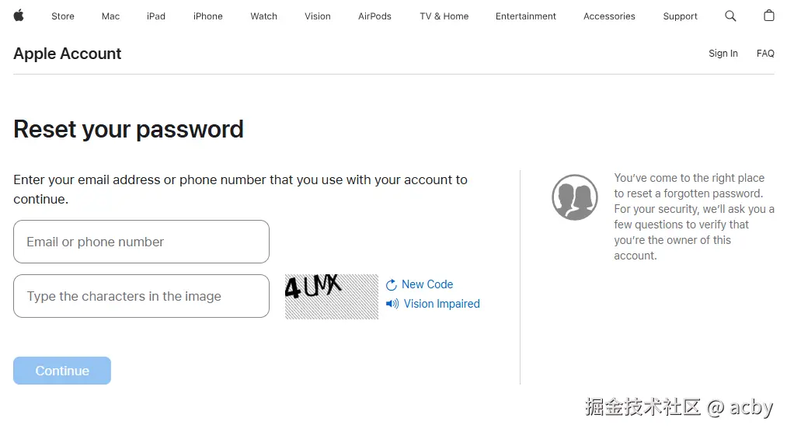Open the Mac menu

pos(110,16)
